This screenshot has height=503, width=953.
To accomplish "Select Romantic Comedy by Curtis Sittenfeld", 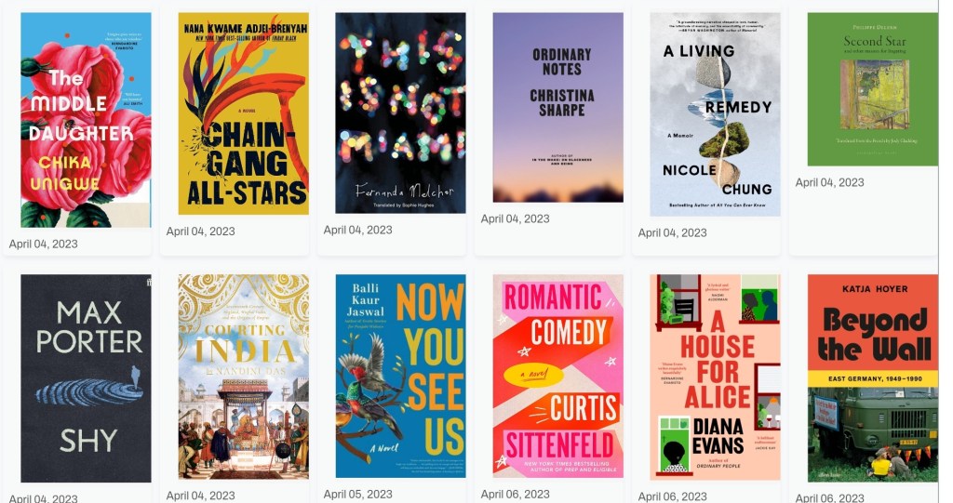I will (x=558, y=376).
